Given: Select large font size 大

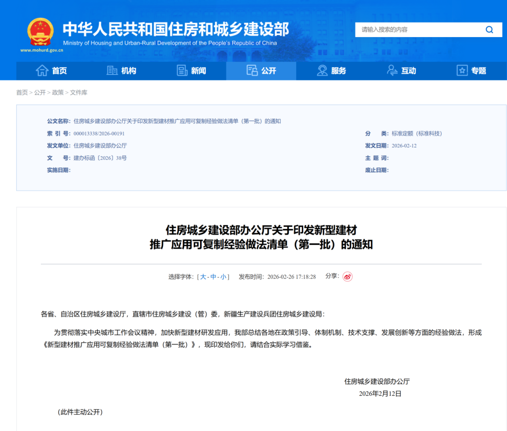Looking at the screenshot, I should click(x=203, y=277).
